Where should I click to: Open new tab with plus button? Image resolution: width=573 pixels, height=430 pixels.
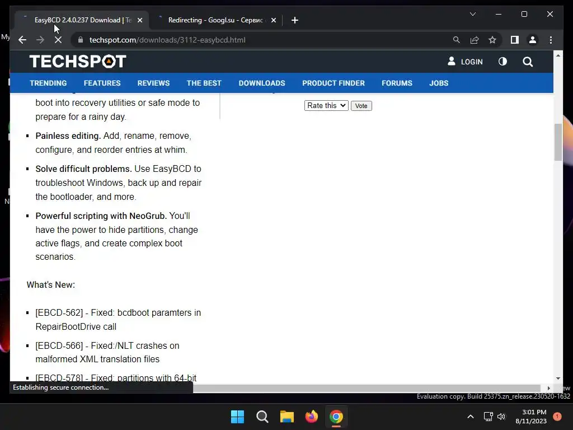click(x=295, y=20)
